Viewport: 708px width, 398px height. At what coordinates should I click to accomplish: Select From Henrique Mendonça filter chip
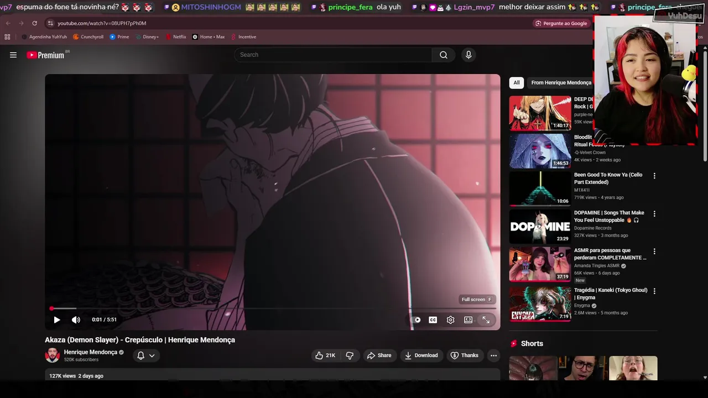[561, 82]
